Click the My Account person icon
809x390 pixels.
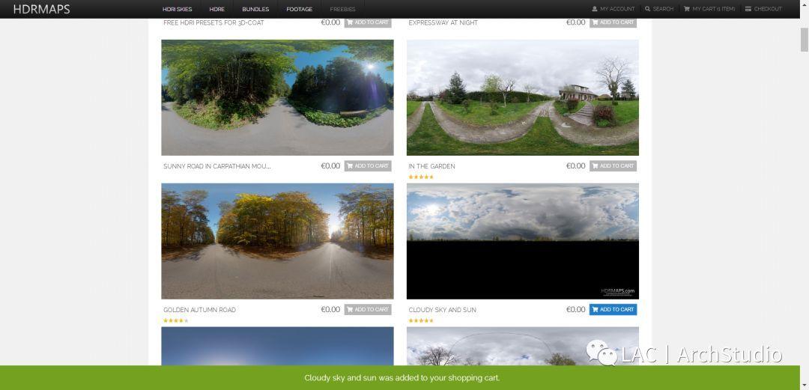(594, 9)
